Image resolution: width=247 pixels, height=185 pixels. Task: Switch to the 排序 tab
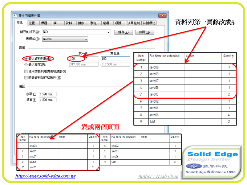pyautogui.click(x=81, y=23)
